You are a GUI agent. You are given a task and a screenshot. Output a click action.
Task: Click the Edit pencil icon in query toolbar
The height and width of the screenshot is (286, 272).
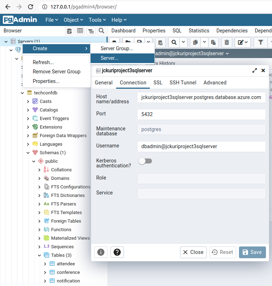click(243, 42)
